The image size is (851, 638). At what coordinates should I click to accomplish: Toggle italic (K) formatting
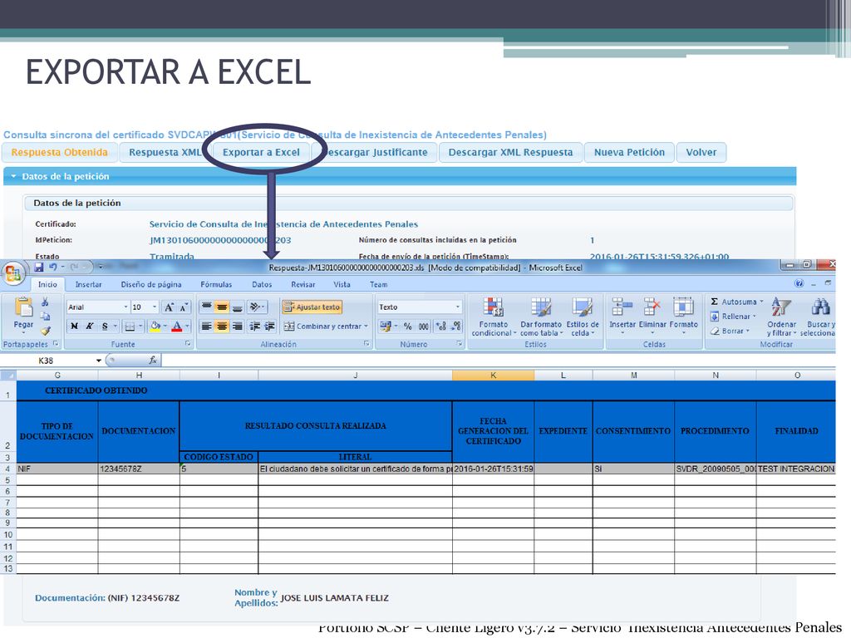tap(90, 326)
